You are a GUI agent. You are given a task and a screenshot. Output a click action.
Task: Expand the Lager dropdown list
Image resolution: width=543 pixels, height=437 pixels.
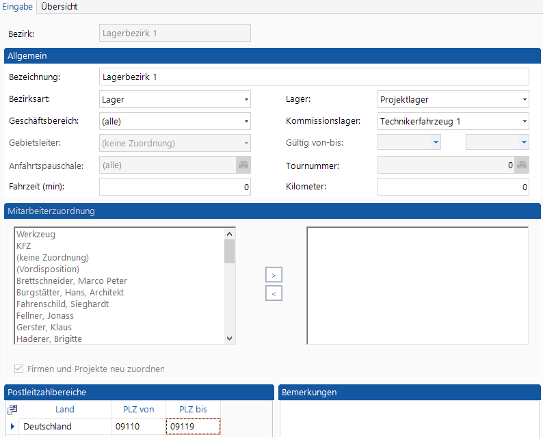524,100
